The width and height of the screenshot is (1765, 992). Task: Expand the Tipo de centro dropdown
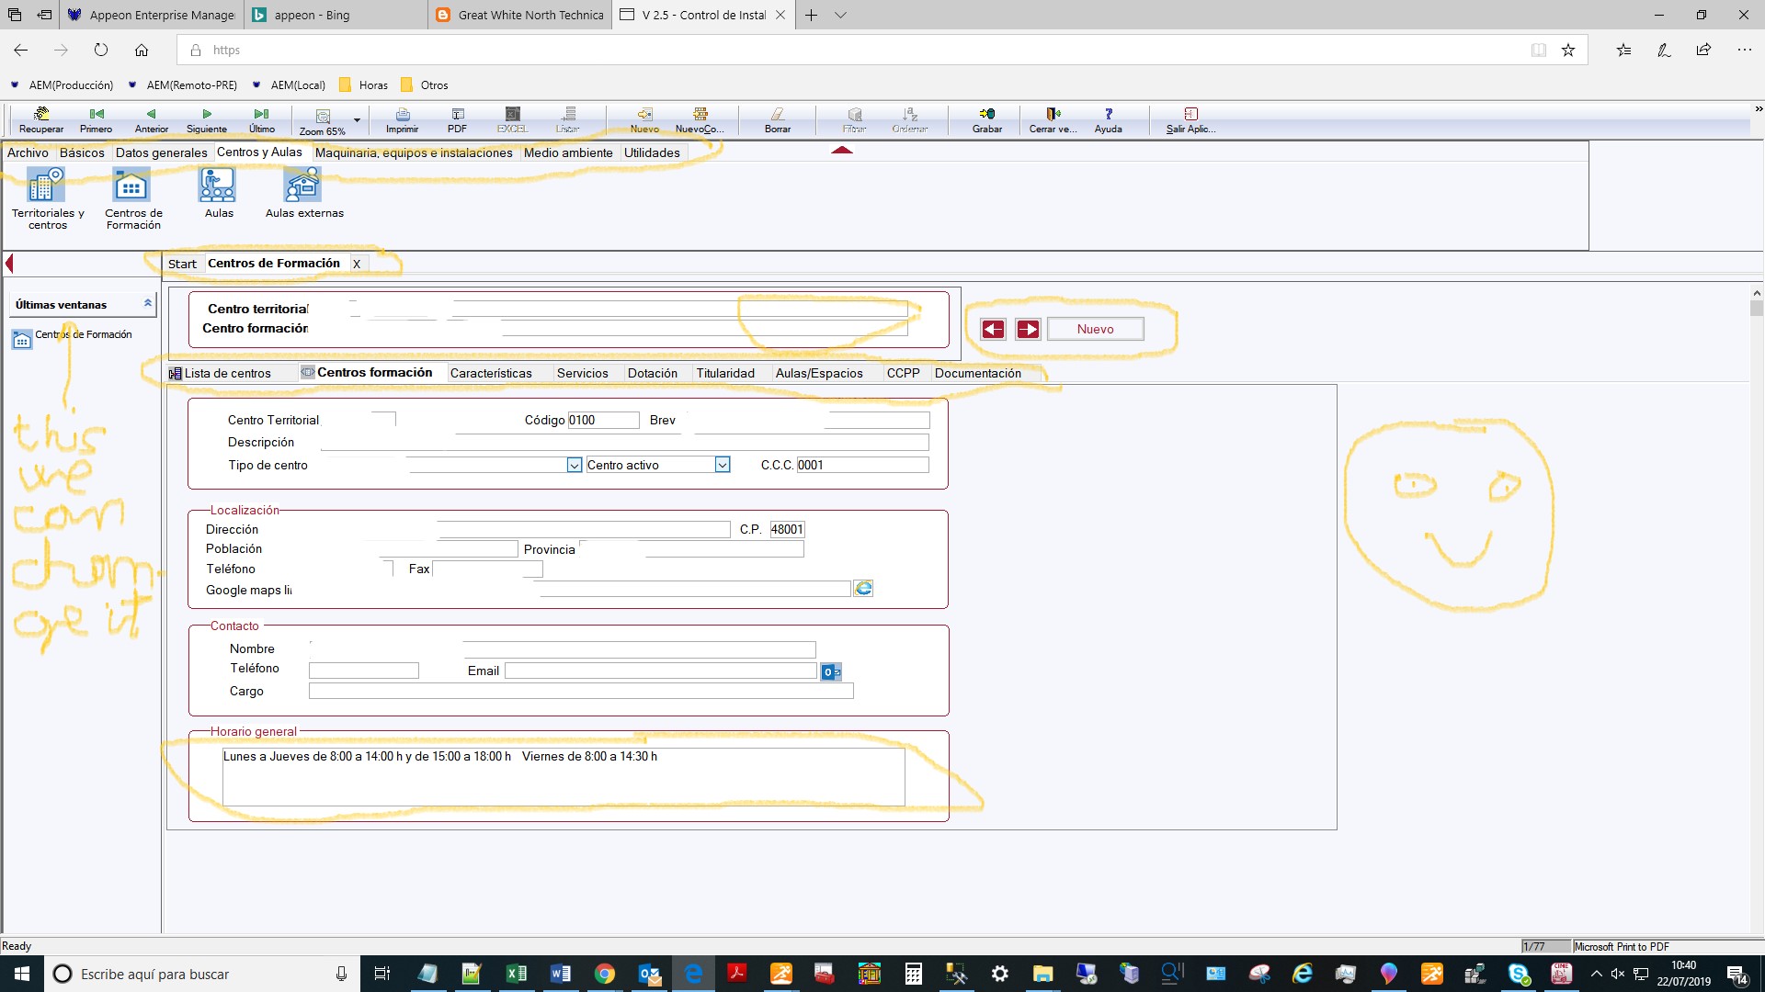pos(575,466)
